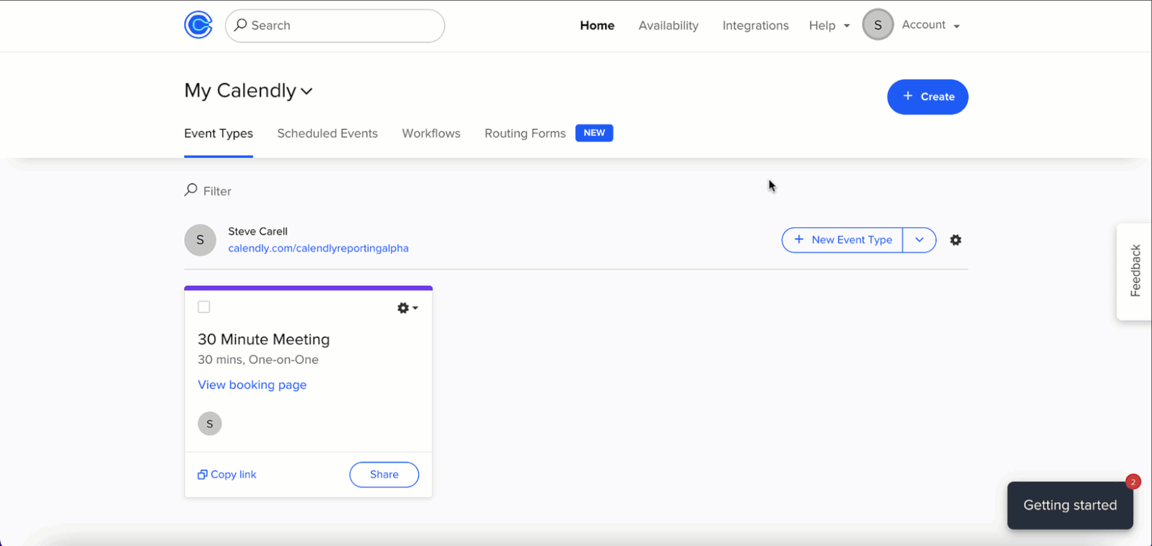The height and width of the screenshot is (546, 1152).
Task: Expand the New Event Type chevron options
Action: [919, 240]
